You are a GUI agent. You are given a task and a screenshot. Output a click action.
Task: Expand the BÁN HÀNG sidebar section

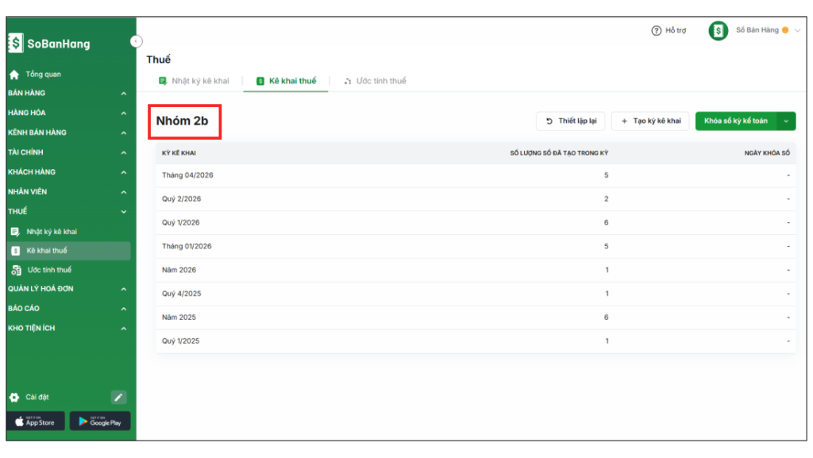tap(123, 94)
